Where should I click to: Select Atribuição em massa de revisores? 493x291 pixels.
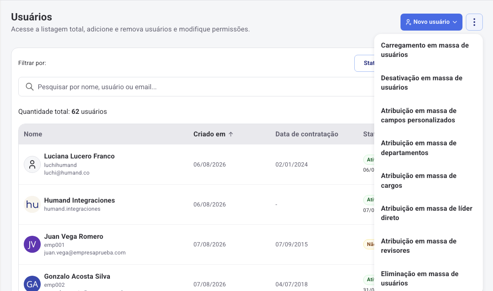[428, 246]
